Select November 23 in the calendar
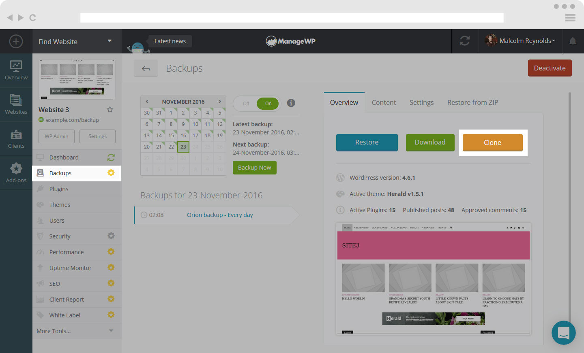Screen dimensions: 584x353 (183, 147)
